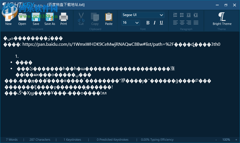Open the font size 16 dropdown
This screenshot has height=143, width=240.
(131, 23)
